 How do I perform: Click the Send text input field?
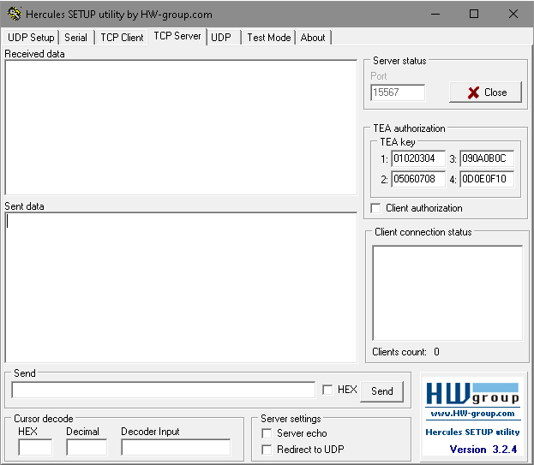(163, 390)
